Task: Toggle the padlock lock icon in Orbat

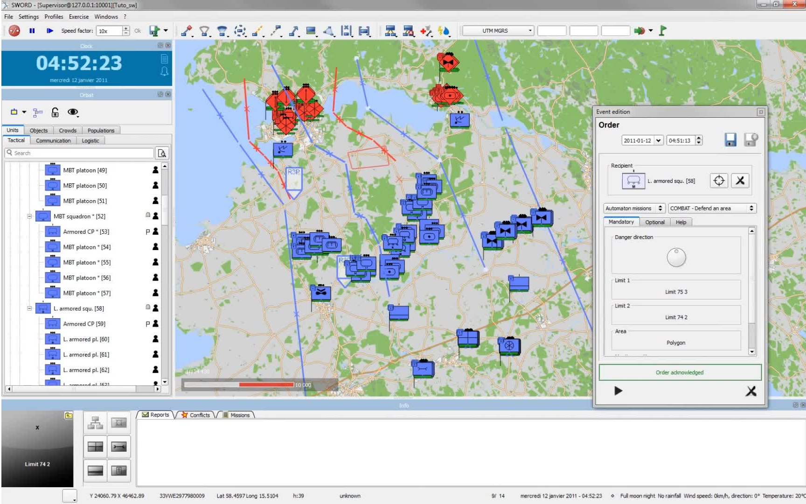Action: point(55,112)
